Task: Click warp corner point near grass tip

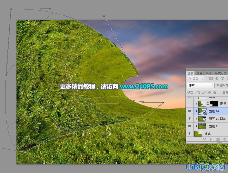Action: (x=137, y=76)
